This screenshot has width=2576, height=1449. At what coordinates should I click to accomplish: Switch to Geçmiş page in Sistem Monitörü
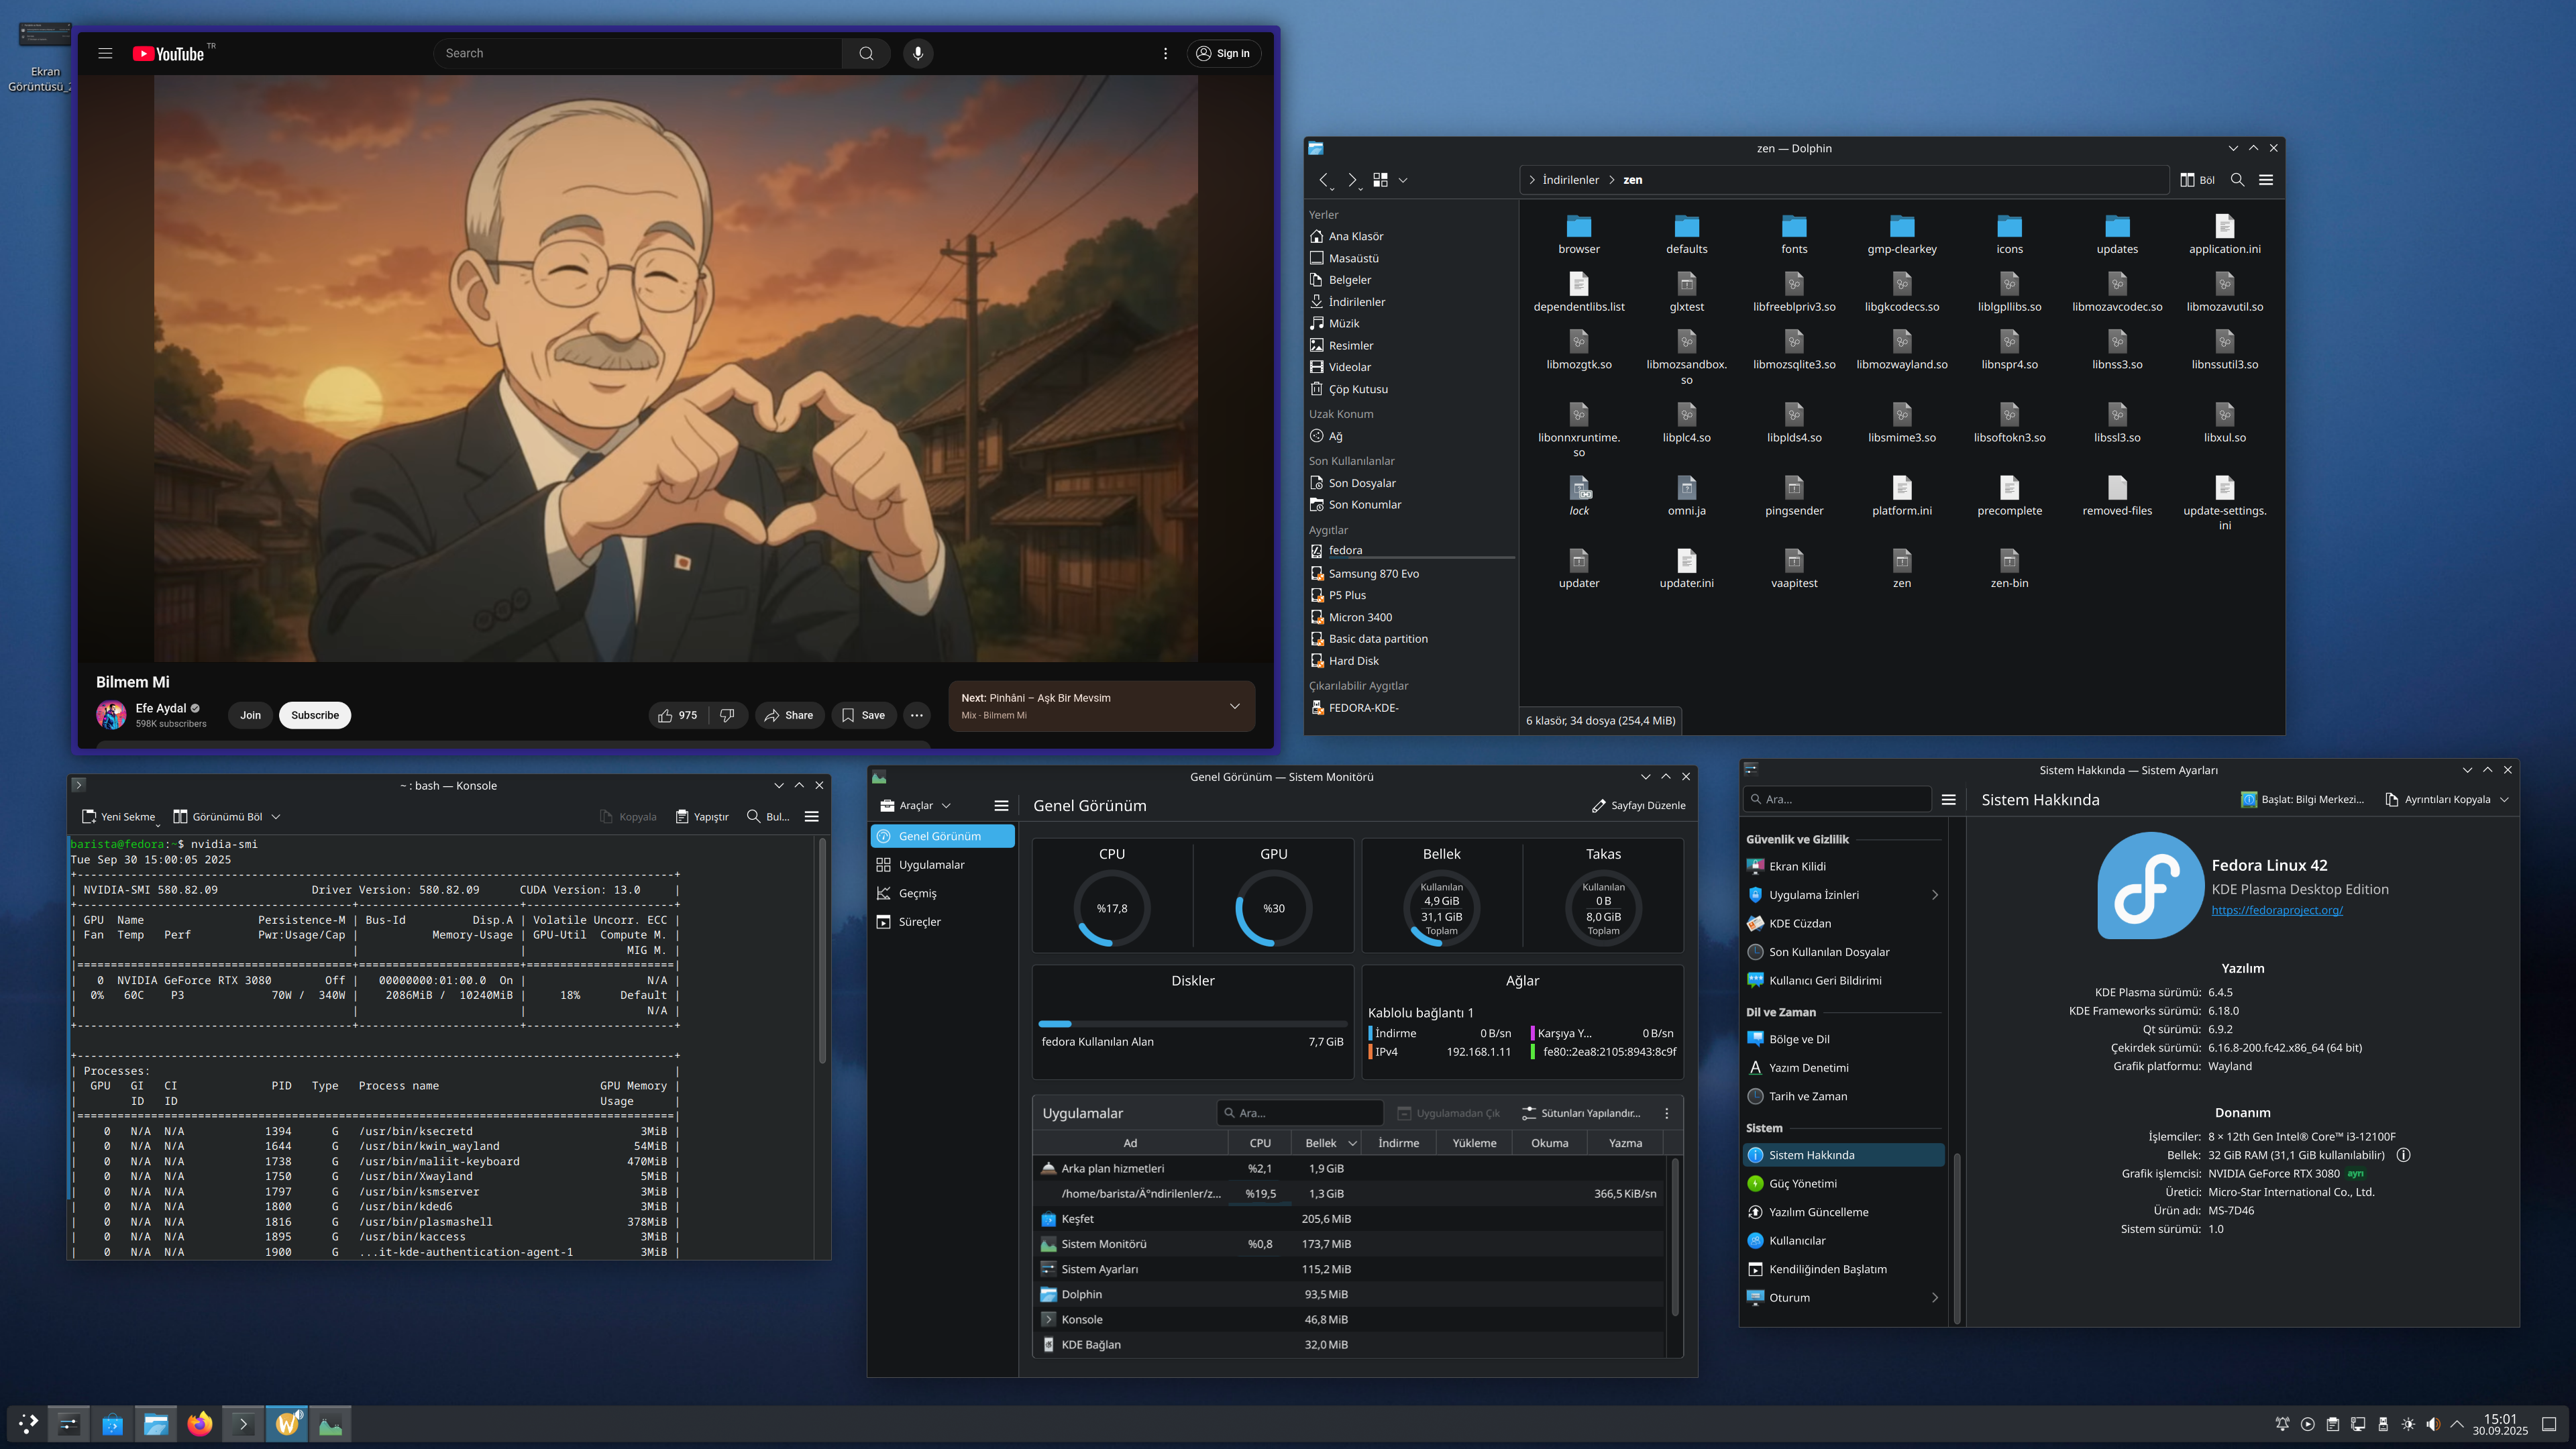[943, 893]
